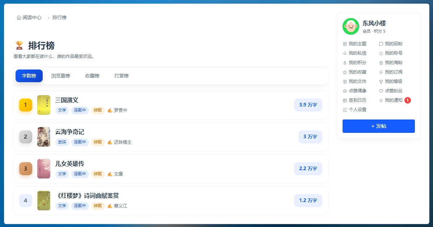Click the calendar icon next to 签到日历
Viewport: 433px width, 227px height.
click(x=345, y=100)
